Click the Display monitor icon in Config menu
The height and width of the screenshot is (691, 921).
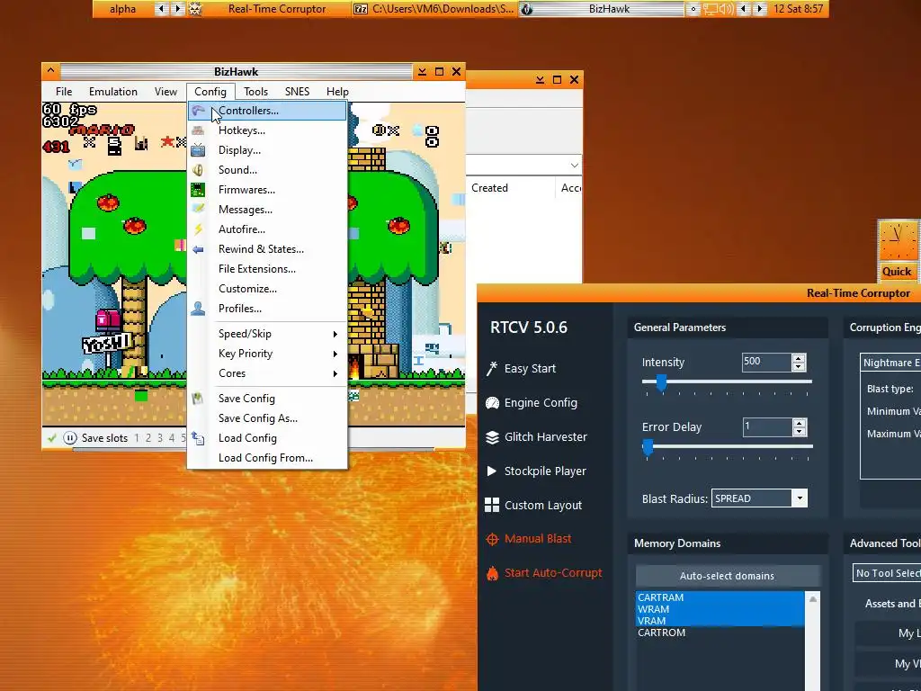coord(198,150)
